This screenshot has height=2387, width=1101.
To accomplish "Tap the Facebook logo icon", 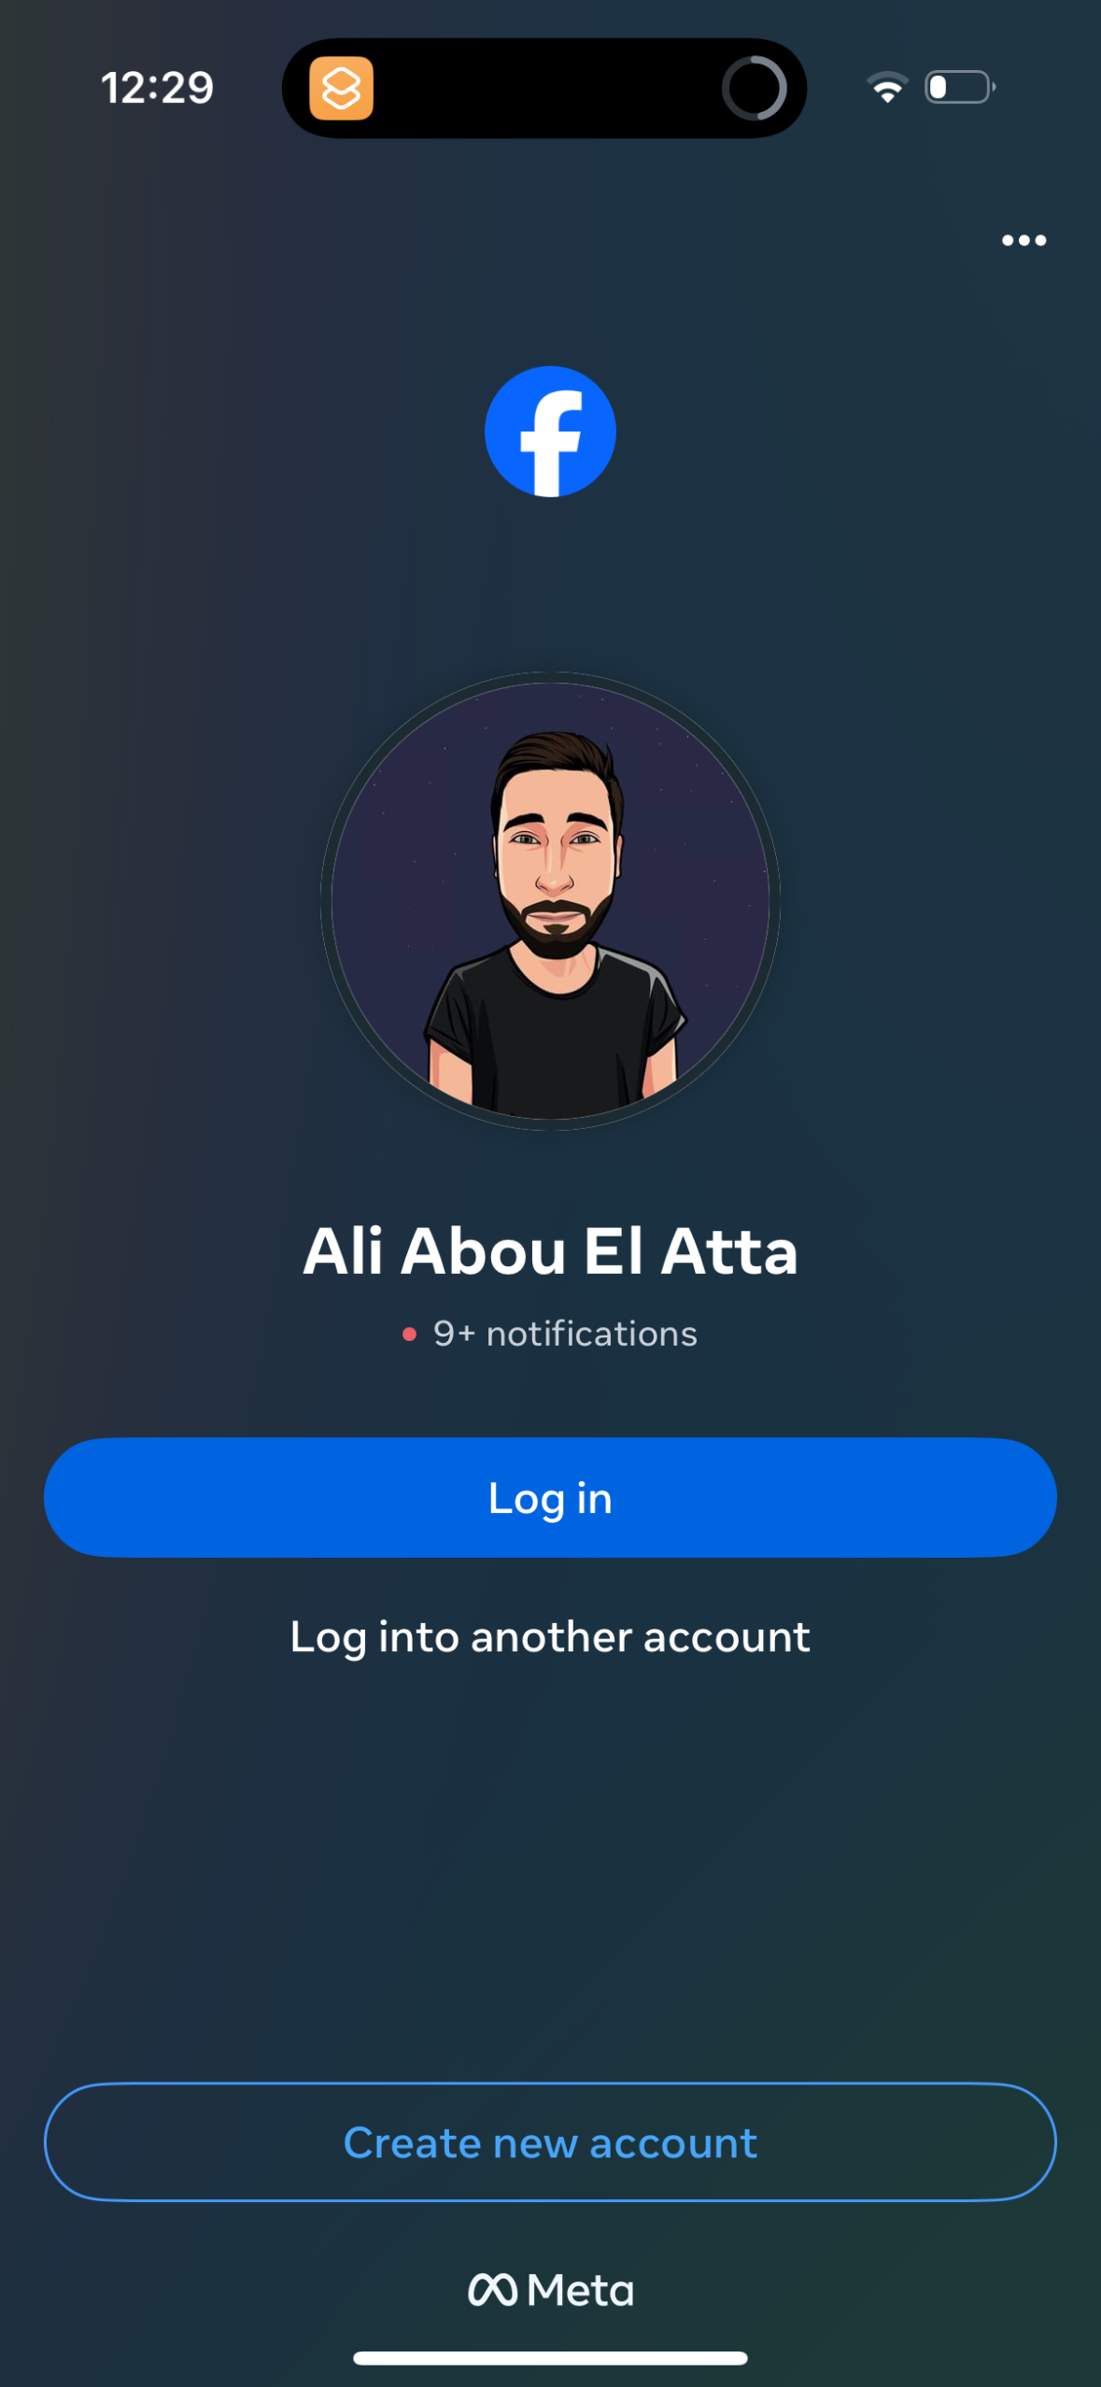I will (550, 431).
